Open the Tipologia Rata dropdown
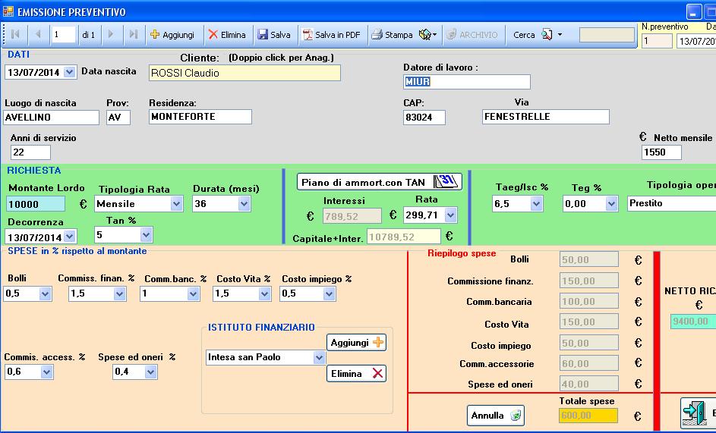Image resolution: width=716 pixels, height=433 pixels. click(x=177, y=204)
